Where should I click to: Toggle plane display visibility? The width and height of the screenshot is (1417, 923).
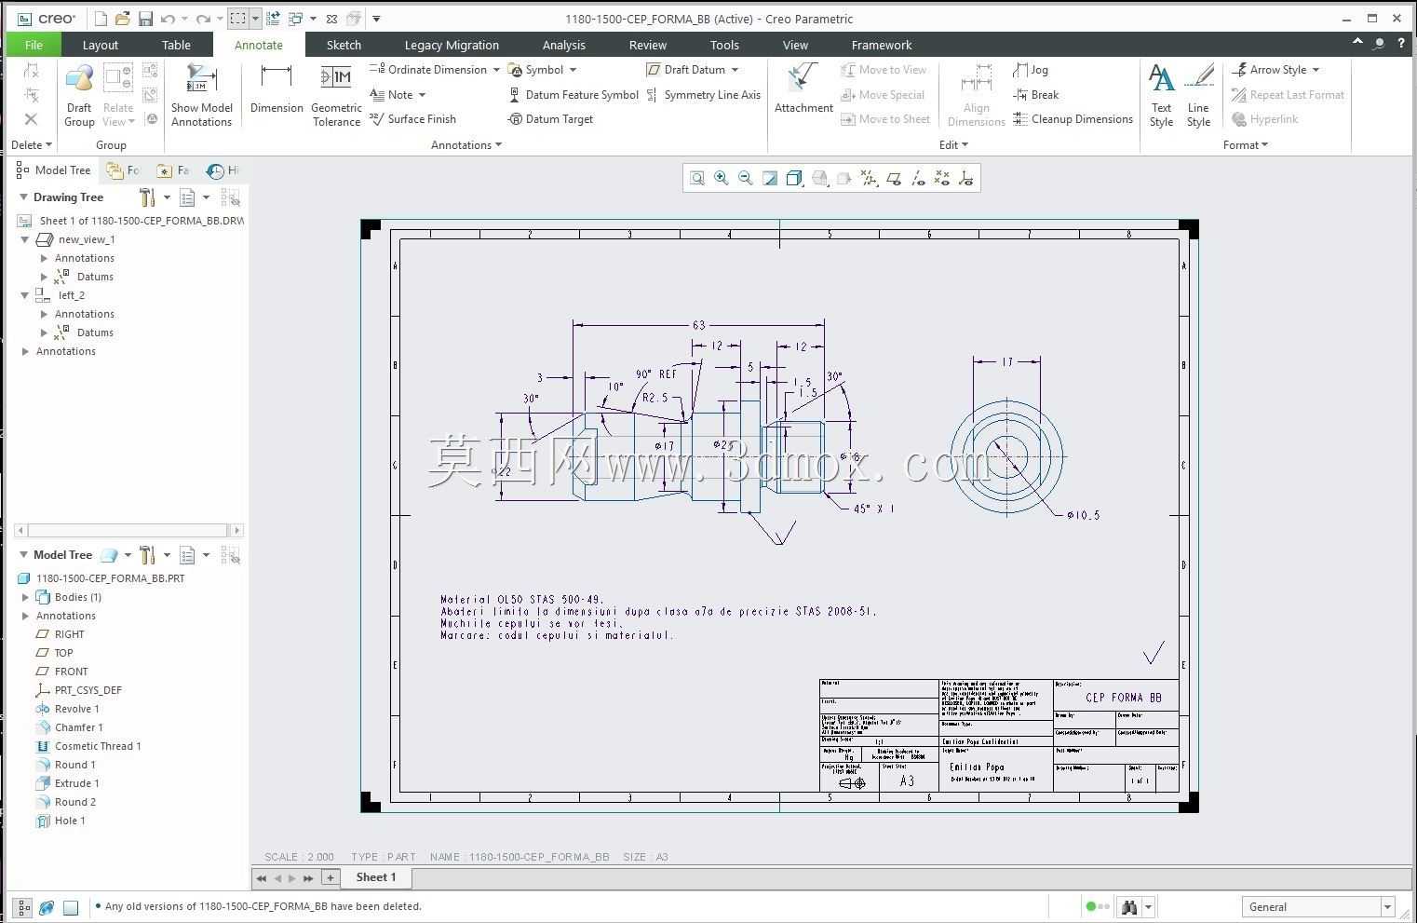click(x=893, y=178)
